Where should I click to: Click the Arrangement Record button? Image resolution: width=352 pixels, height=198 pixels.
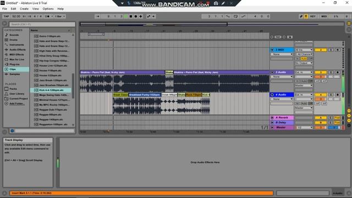coord(136,16)
